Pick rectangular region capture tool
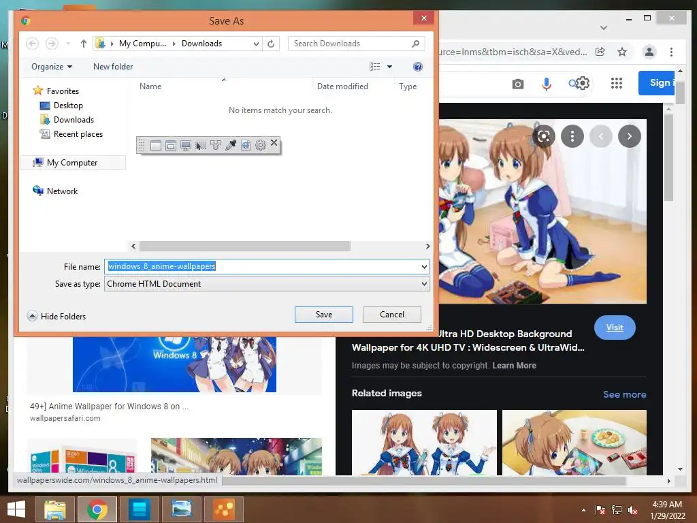 [201, 146]
